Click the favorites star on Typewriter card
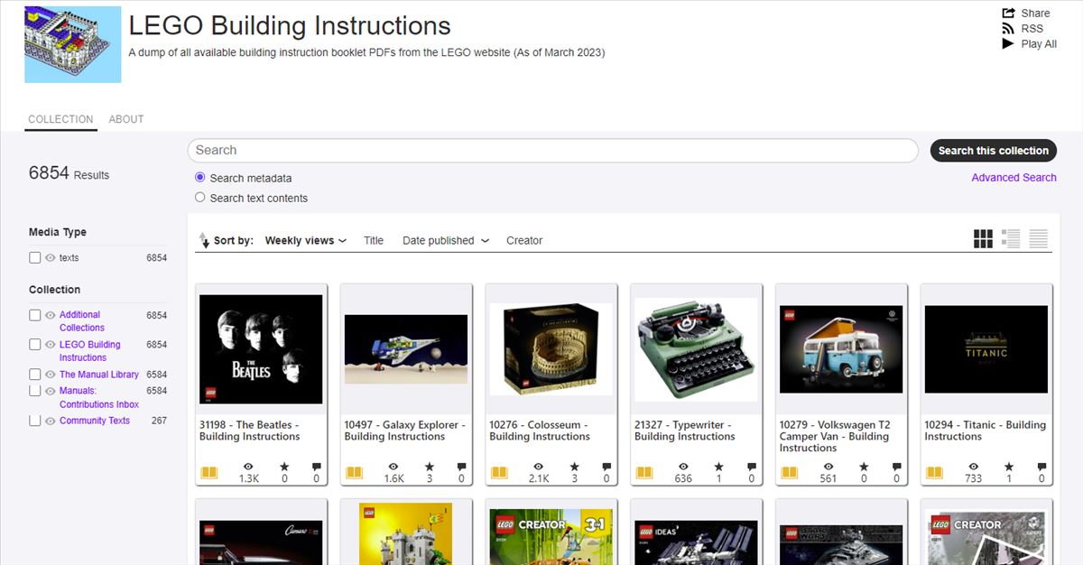 click(x=719, y=468)
